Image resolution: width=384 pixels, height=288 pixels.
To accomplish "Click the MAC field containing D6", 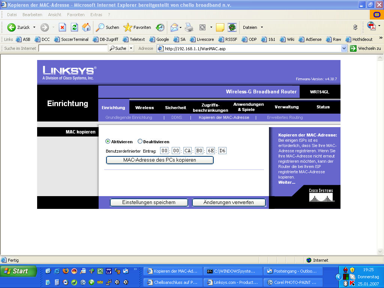I will (222, 151).
